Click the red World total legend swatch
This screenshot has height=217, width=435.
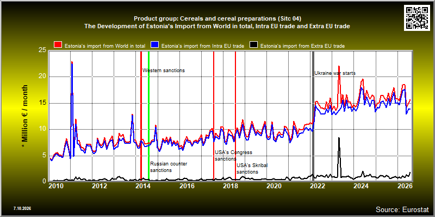(58, 45)
